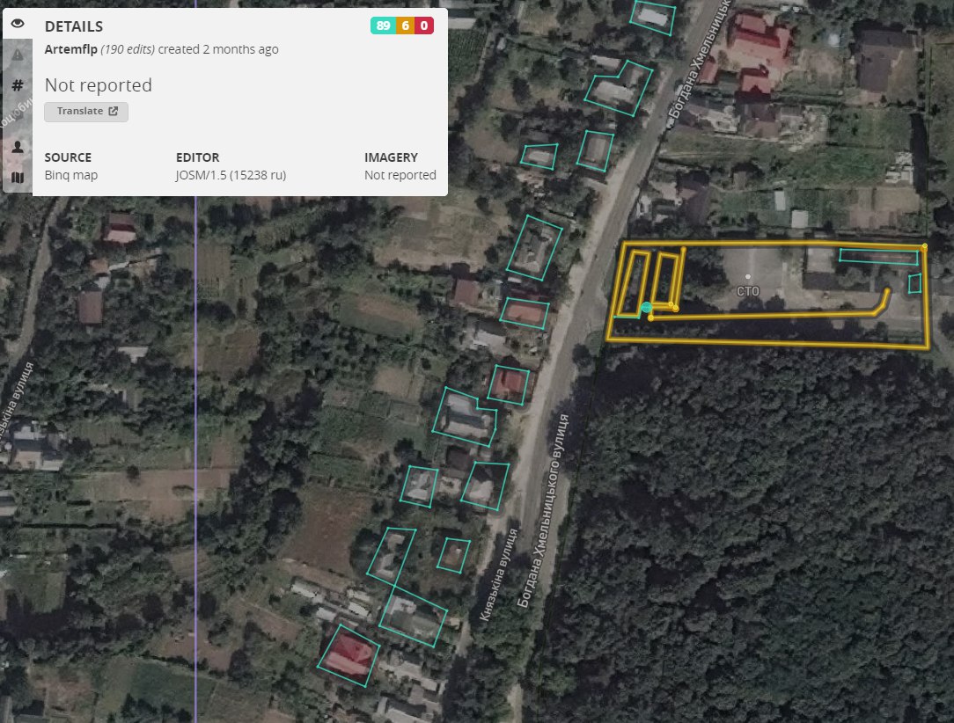Click the EDITOR label
The image size is (954, 723).
(198, 157)
